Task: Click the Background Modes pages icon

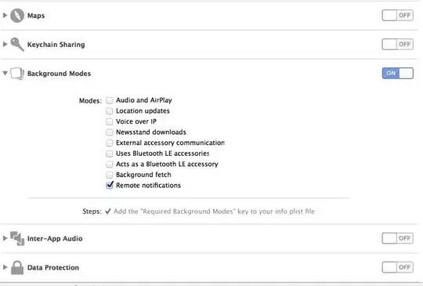Action: click(x=17, y=74)
